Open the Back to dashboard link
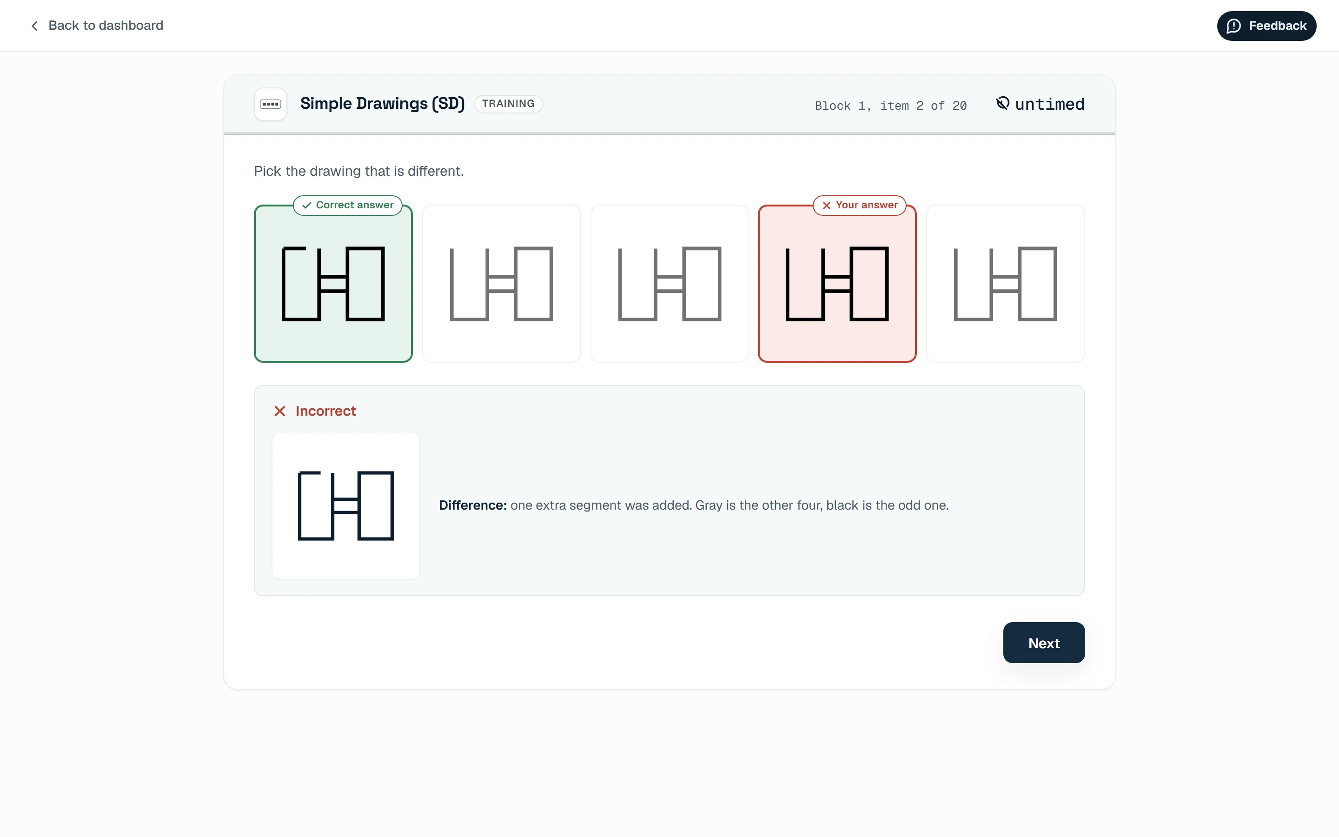The height and width of the screenshot is (837, 1339). 97,26
